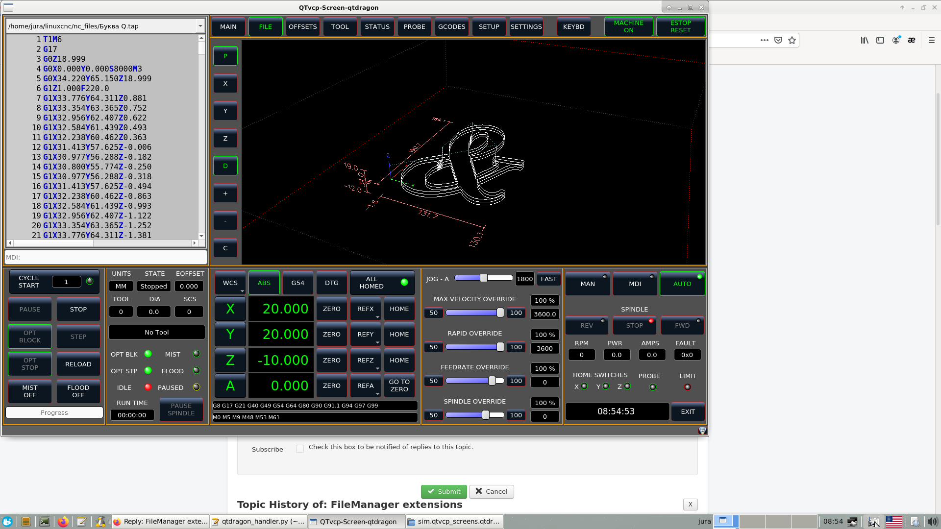
Task: Zoom out the preview with minus button
Action: tap(225, 221)
